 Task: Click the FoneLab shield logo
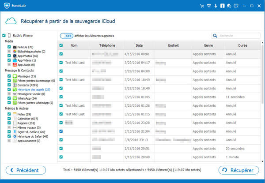(7, 6)
